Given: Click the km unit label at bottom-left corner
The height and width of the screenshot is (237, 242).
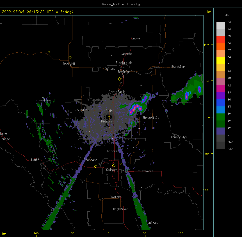Looking at the screenshot, I should coord(4,234).
